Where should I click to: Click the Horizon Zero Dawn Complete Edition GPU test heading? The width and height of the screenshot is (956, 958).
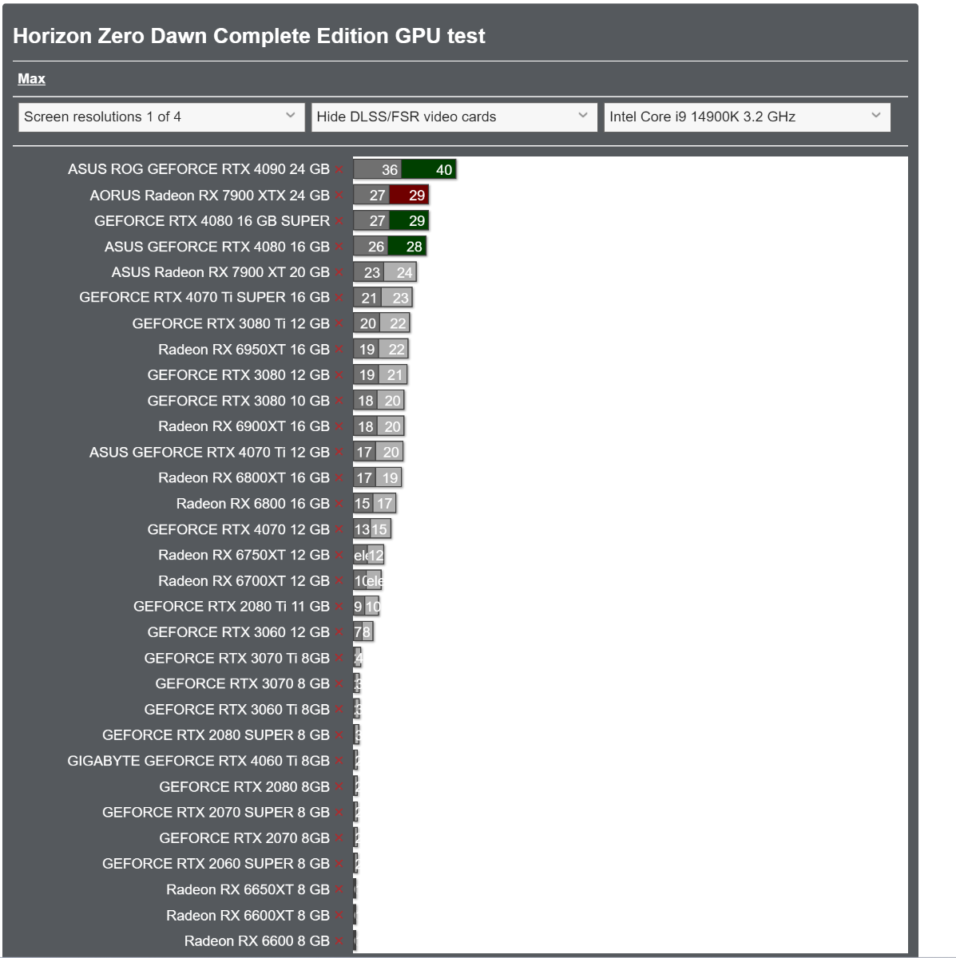(249, 36)
